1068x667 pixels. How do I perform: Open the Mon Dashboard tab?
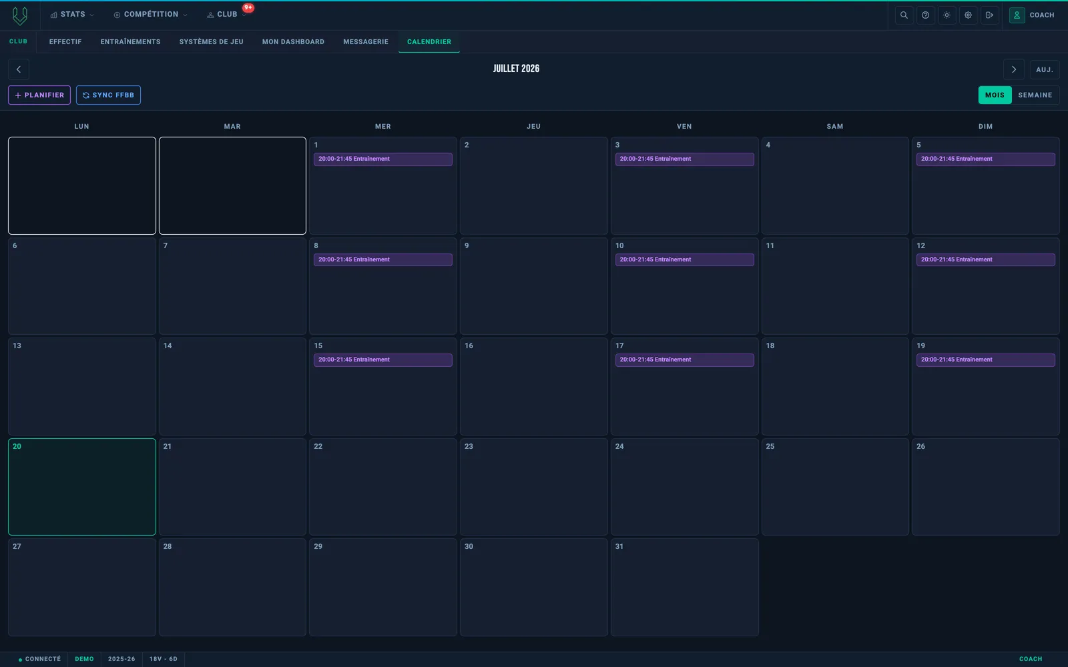293,42
